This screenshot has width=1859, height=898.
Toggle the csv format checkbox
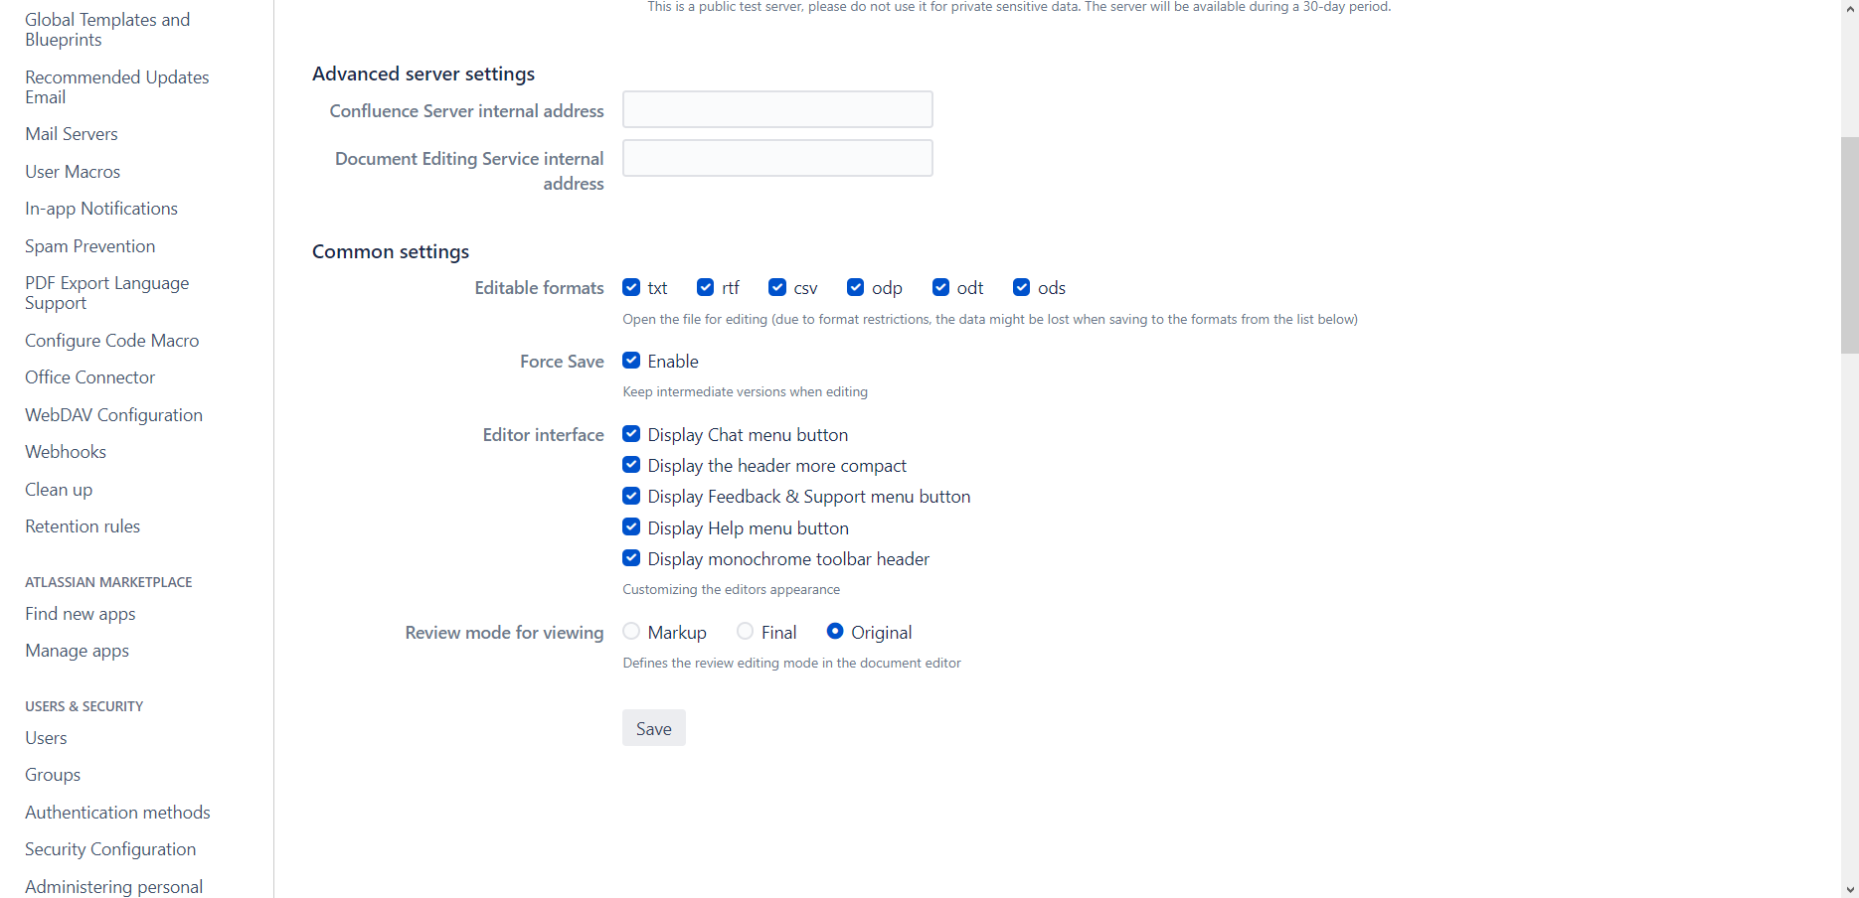click(777, 288)
